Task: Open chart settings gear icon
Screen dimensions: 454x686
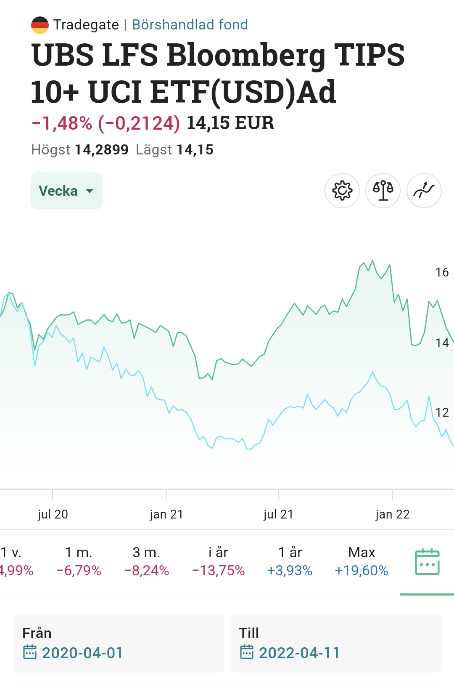Action: pyautogui.click(x=342, y=191)
